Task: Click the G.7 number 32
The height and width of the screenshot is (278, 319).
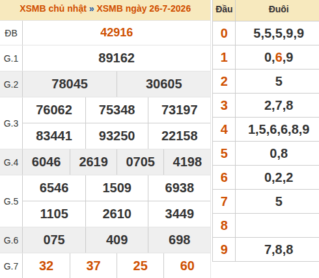Action: 46,266
